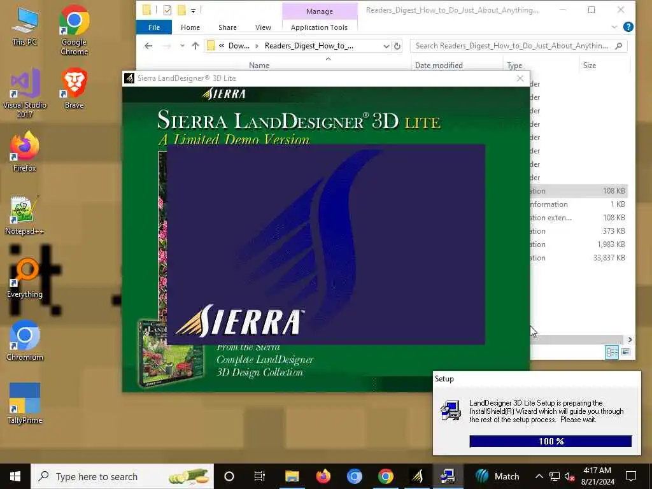The image size is (652, 489).
Task: Open Task View on the taskbar
Action: pyautogui.click(x=260, y=476)
